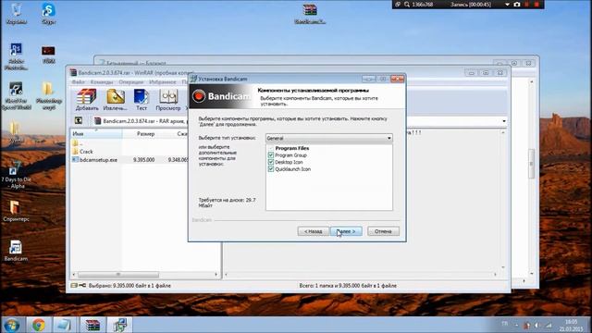This screenshot has width=592, height=333.
Task: Switch to Notepad via taskbar icon
Action: (x=63, y=325)
